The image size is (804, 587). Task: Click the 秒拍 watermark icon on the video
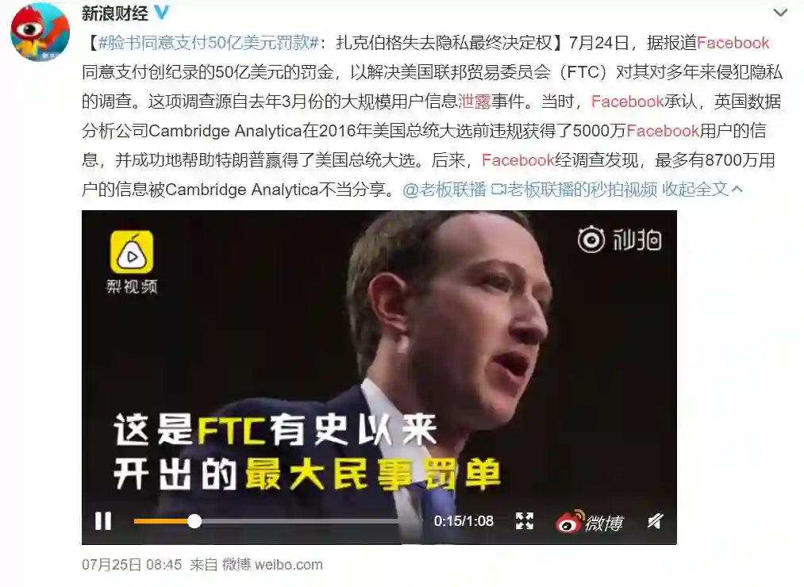coord(619,240)
